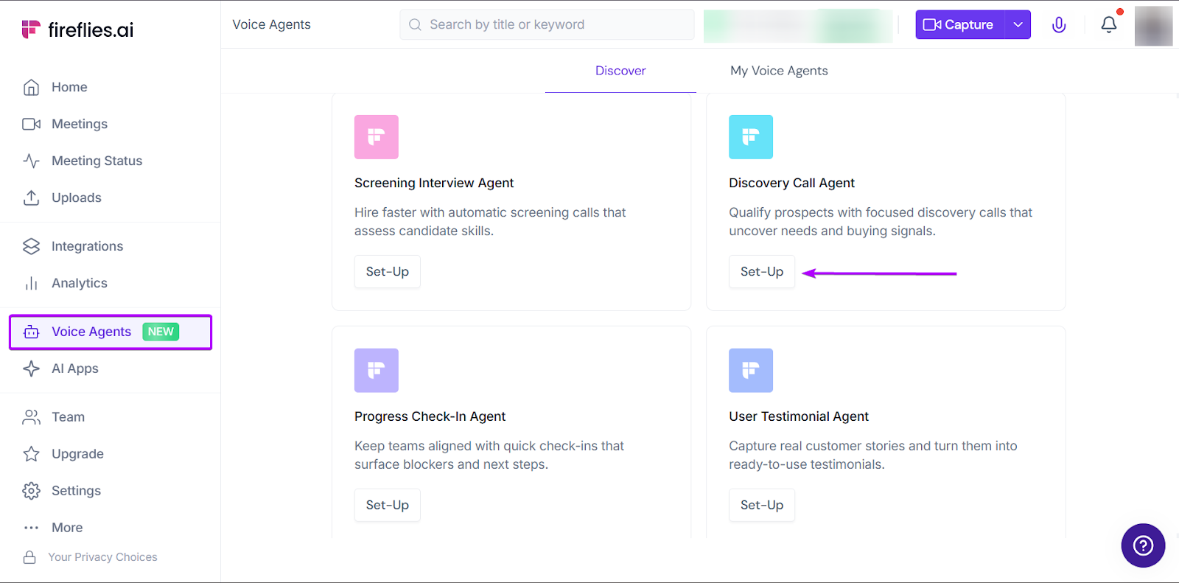
Task: Click the AI Apps sparkle icon
Action: (x=31, y=369)
